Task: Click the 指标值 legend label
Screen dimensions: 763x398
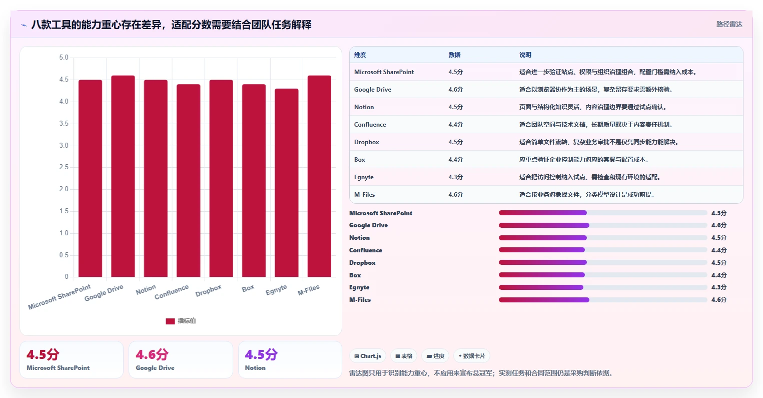Action: pyautogui.click(x=187, y=321)
